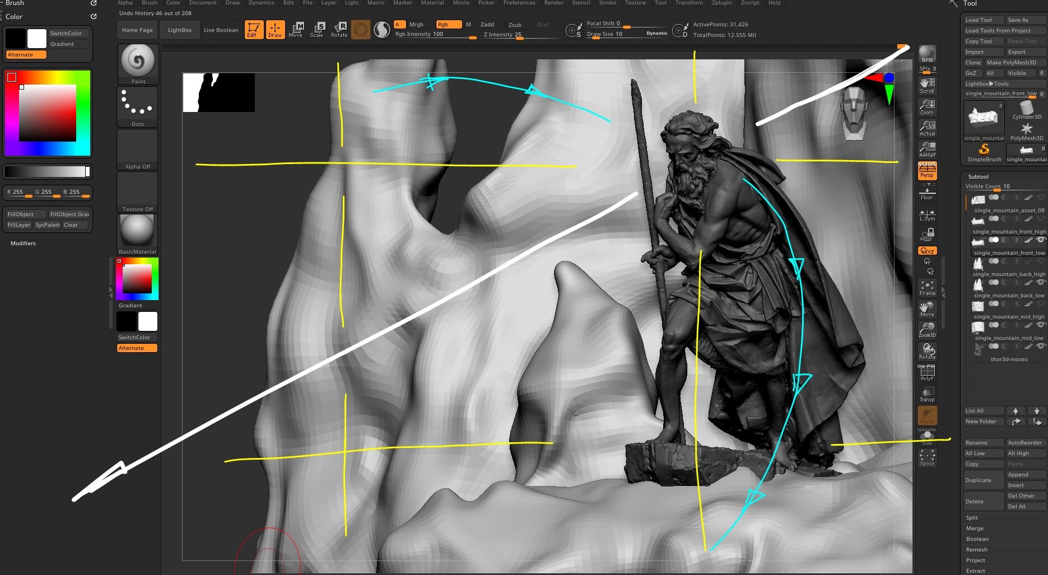Click the reference image thumbnail in canvas

tap(218, 92)
